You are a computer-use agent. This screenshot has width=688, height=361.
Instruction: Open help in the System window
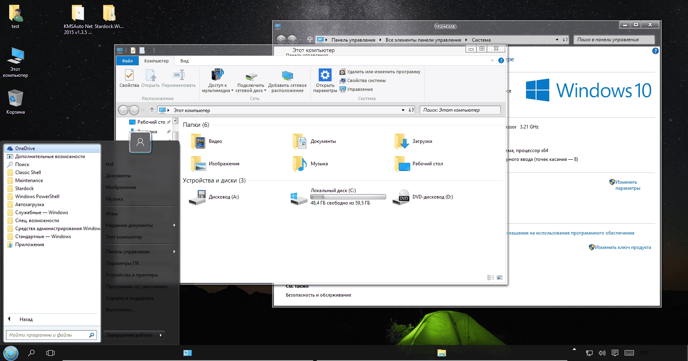tap(655, 51)
